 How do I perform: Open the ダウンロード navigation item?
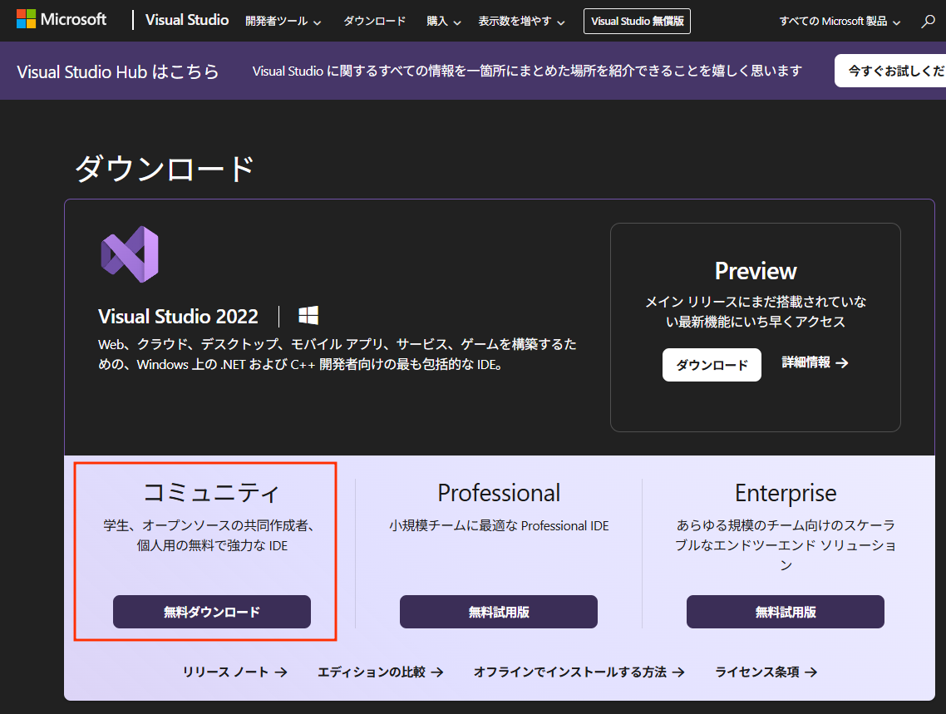click(375, 21)
